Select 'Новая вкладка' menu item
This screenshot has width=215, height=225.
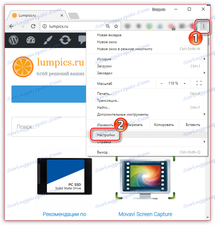tap(147, 35)
